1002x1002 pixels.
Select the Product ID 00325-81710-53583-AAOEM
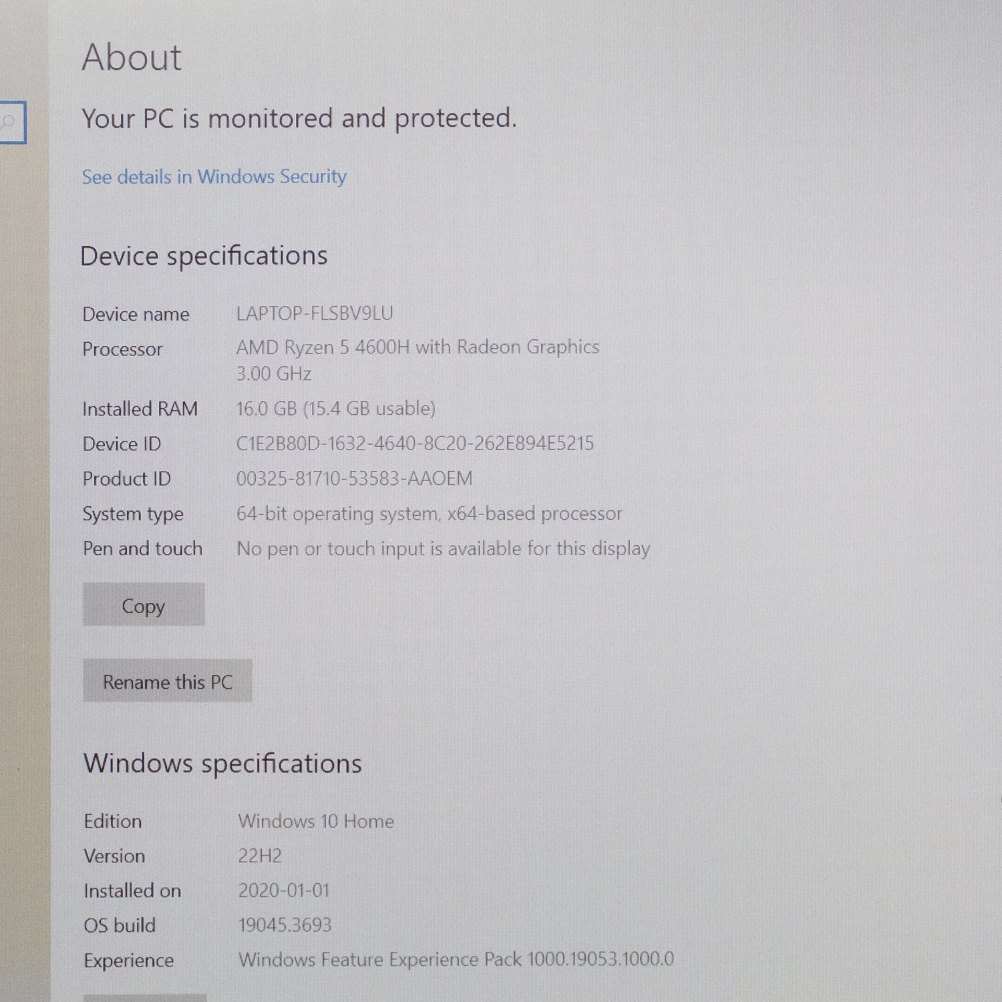354,478
